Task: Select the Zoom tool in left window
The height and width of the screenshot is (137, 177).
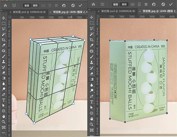Action: [4, 122]
